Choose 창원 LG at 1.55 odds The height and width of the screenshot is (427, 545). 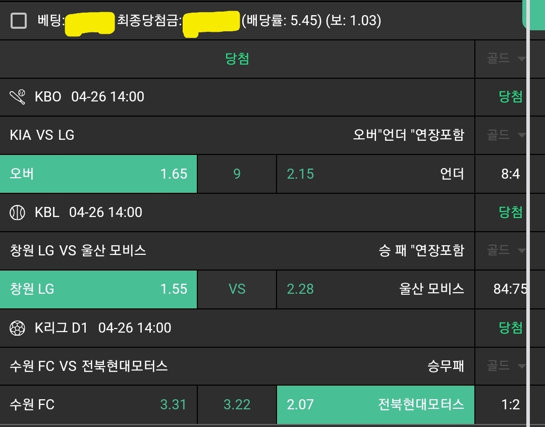98,289
